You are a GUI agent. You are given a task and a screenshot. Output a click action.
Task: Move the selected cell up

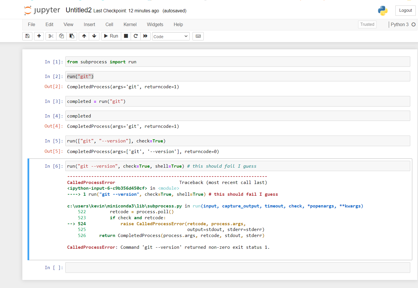point(84,36)
